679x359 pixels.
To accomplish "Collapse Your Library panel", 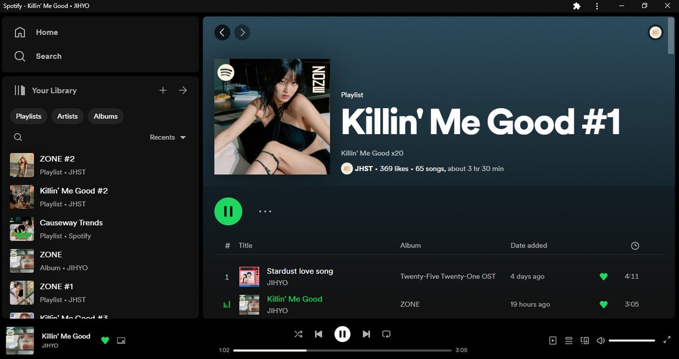I will pyautogui.click(x=45, y=90).
